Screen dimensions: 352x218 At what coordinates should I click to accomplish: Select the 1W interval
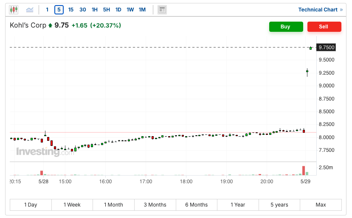[130, 10]
